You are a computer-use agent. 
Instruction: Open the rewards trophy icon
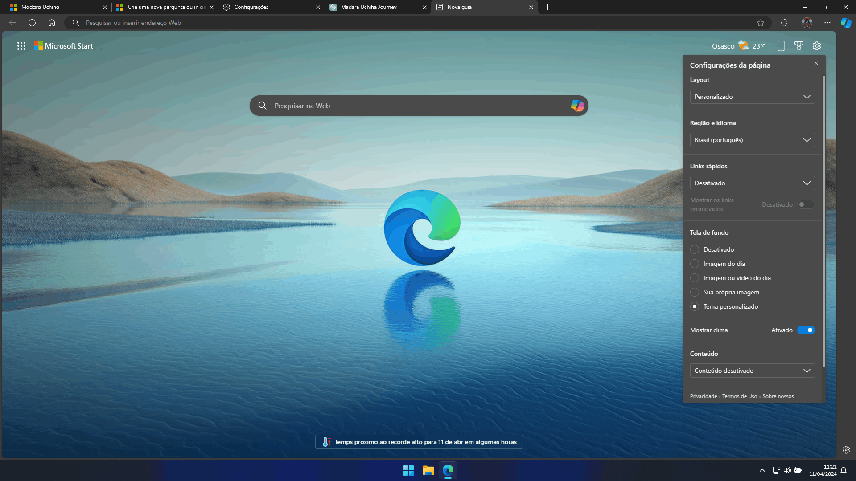799,46
